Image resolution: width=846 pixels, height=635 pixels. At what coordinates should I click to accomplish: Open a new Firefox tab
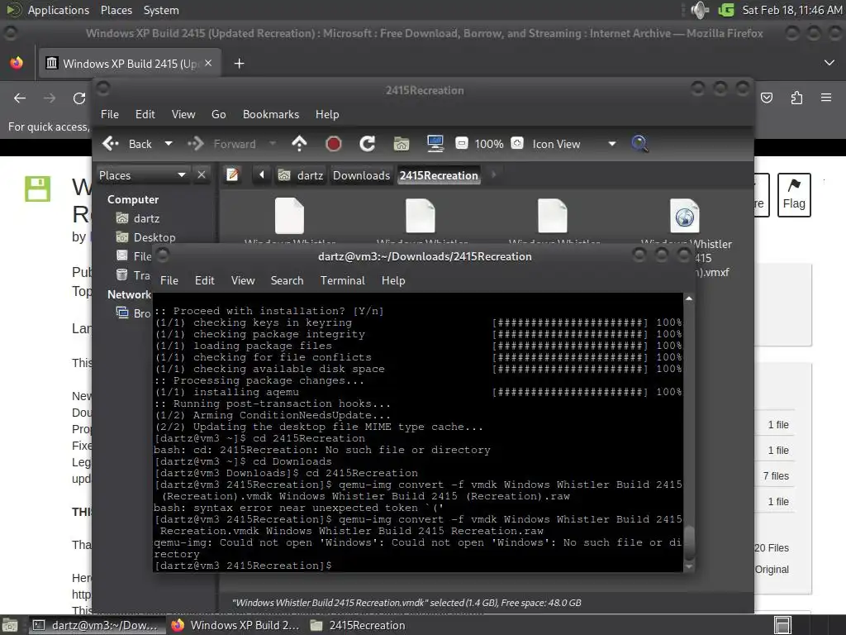239,64
